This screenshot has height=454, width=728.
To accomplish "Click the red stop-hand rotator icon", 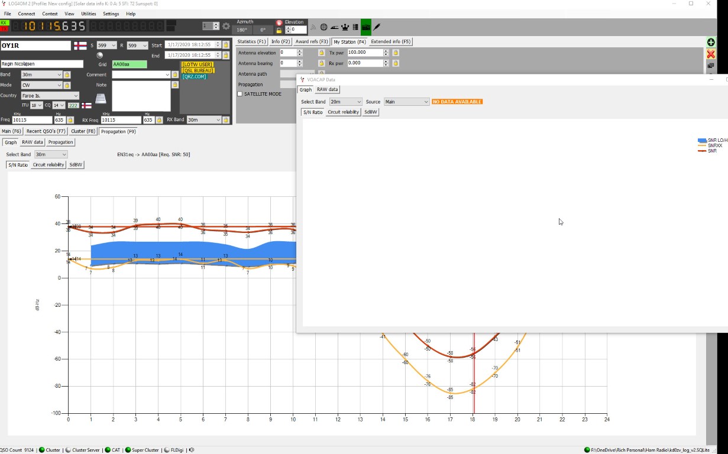I will pos(279,22).
